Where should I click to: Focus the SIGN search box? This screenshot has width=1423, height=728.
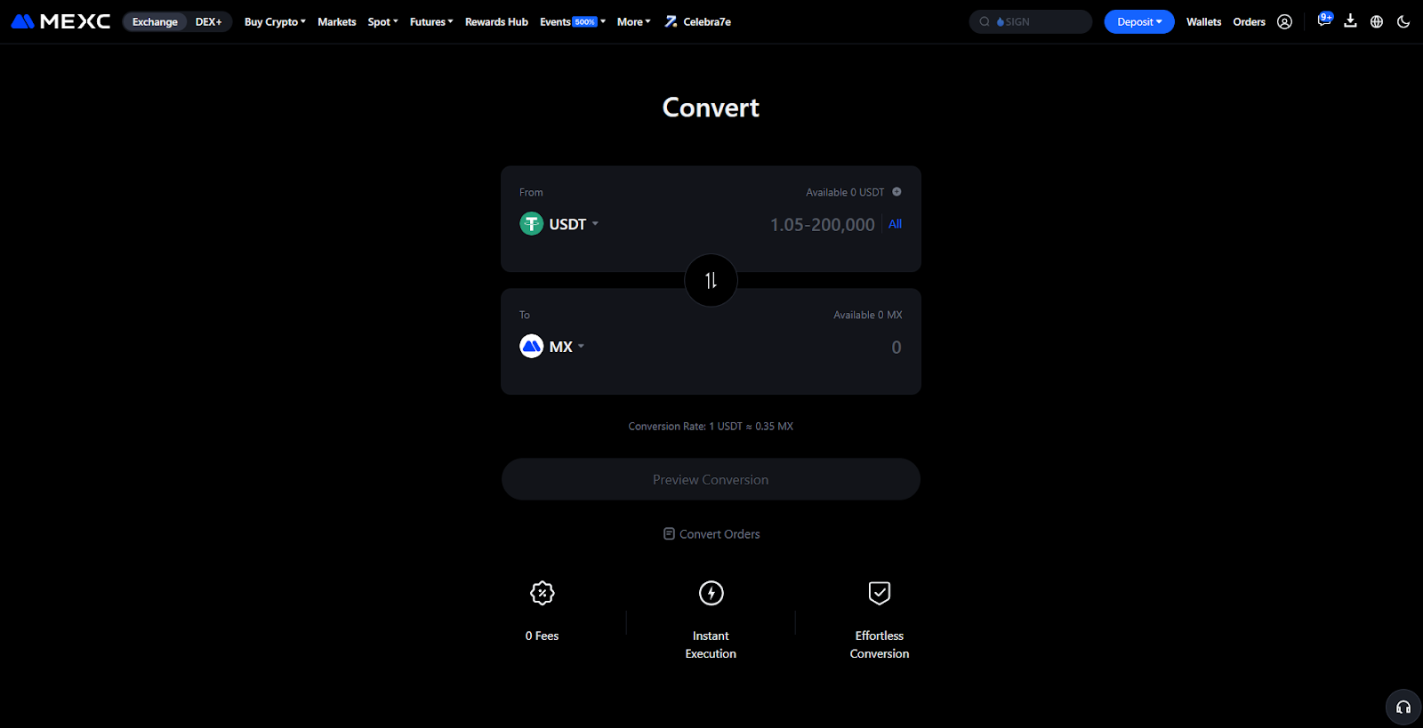pyautogui.click(x=1031, y=21)
